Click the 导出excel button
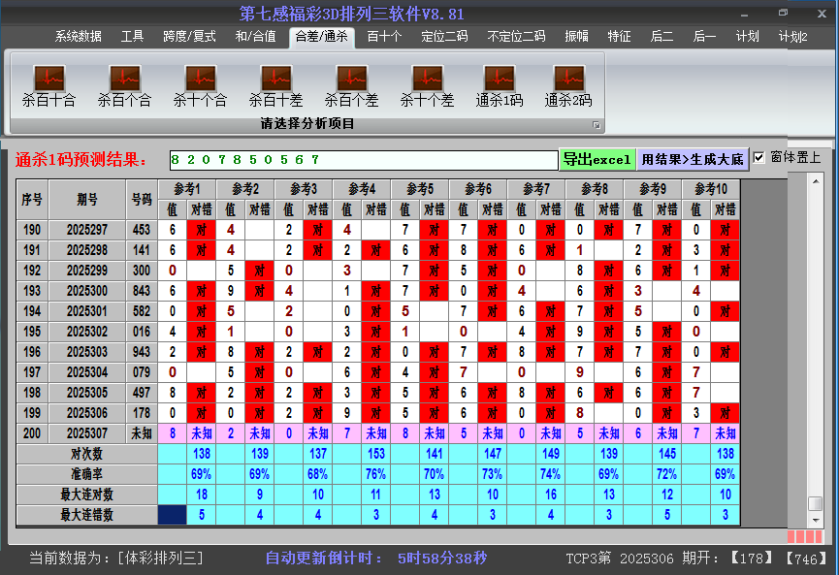The height and width of the screenshot is (575, 839). (x=597, y=159)
